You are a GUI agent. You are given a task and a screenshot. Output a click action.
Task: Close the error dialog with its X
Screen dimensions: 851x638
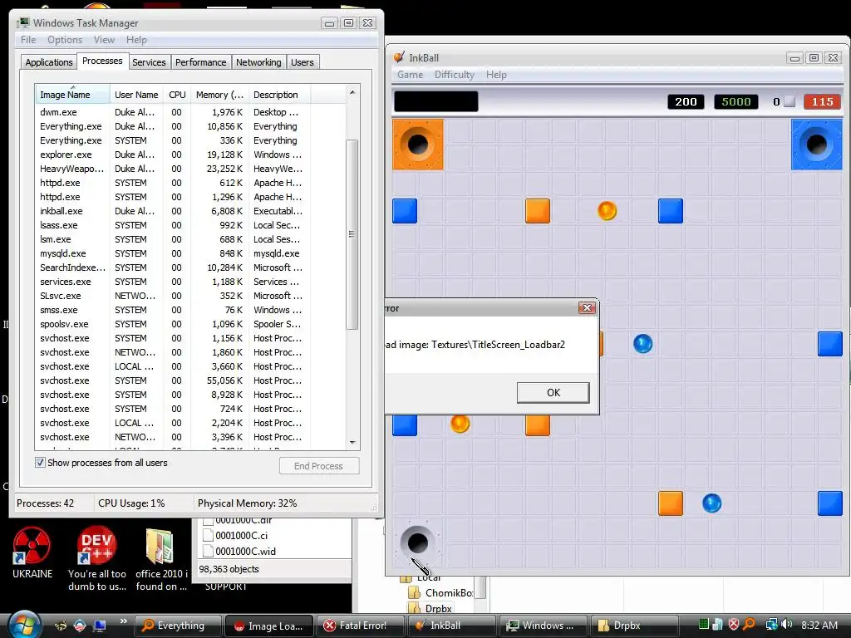(587, 308)
